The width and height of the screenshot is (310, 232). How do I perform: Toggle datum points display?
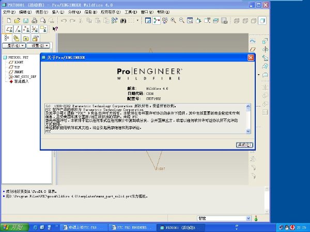26,29
